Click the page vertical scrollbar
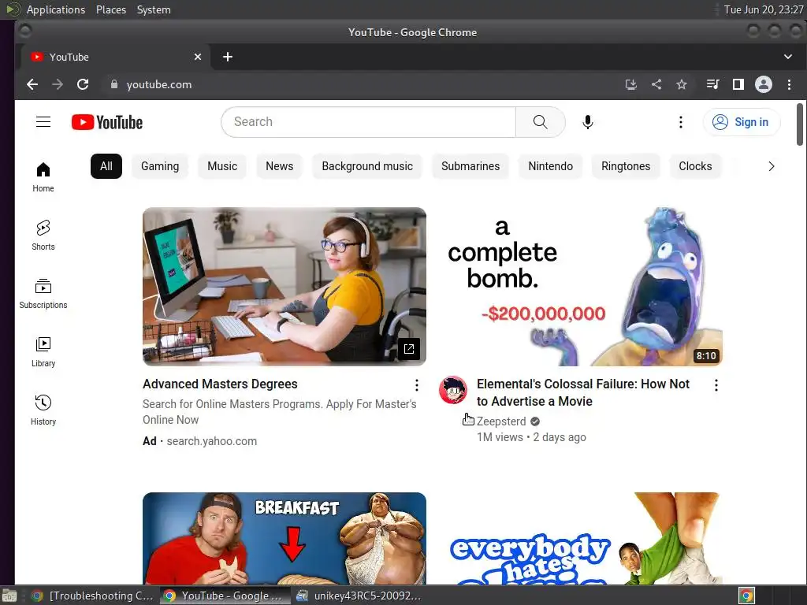Image resolution: width=807 pixels, height=605 pixels. pos(799,124)
